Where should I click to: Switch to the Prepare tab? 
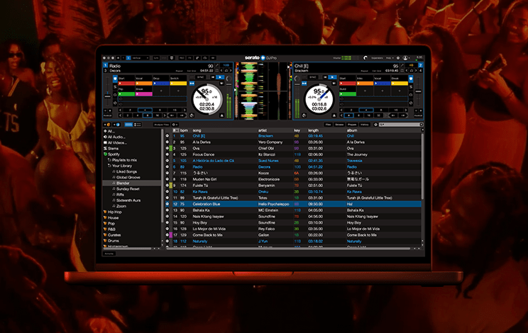tap(352, 125)
